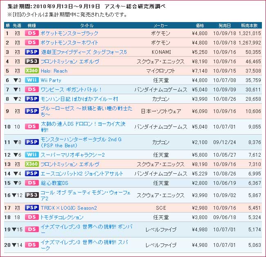Click the PSP badge for モンスターハンターポータブル 2nd G
This screenshot has width=266, height=257.
pos(32,142)
